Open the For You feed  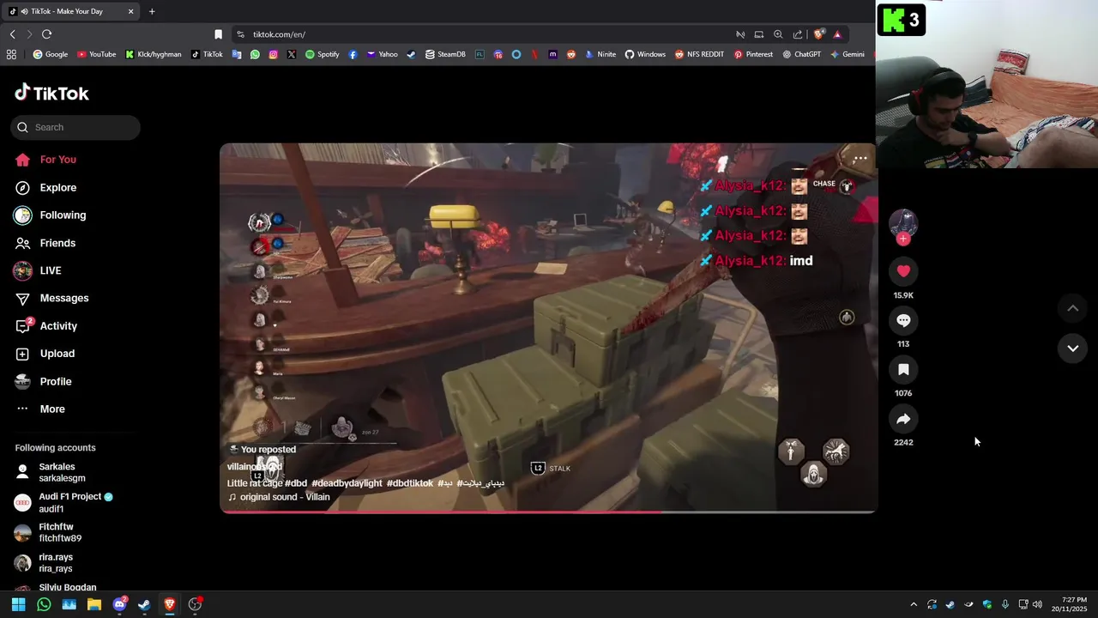click(x=45, y=160)
